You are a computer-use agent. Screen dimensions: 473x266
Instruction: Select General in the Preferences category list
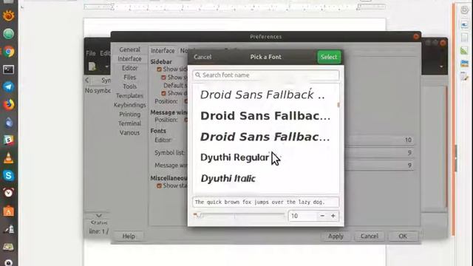point(130,50)
